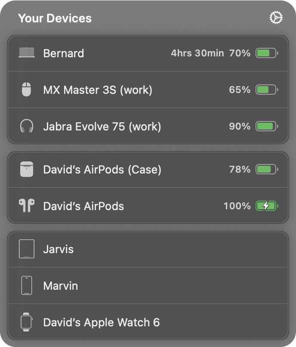Click the AirPods case icon
The image size is (296, 347).
coord(27,169)
